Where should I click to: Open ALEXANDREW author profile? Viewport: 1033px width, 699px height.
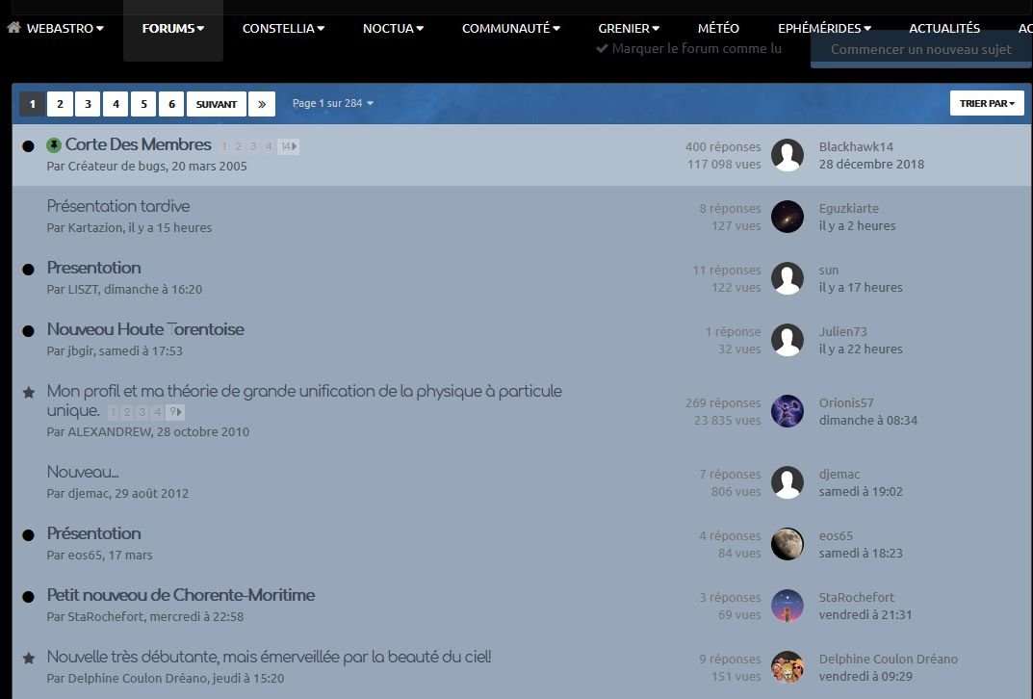(110, 432)
